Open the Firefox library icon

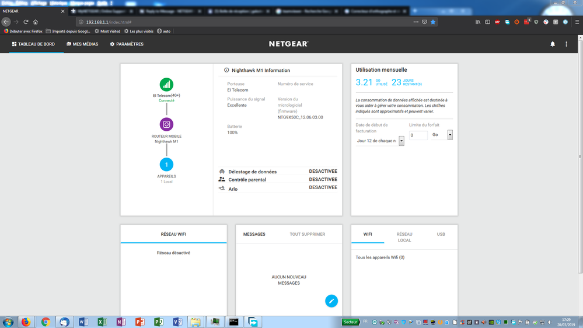click(x=478, y=22)
